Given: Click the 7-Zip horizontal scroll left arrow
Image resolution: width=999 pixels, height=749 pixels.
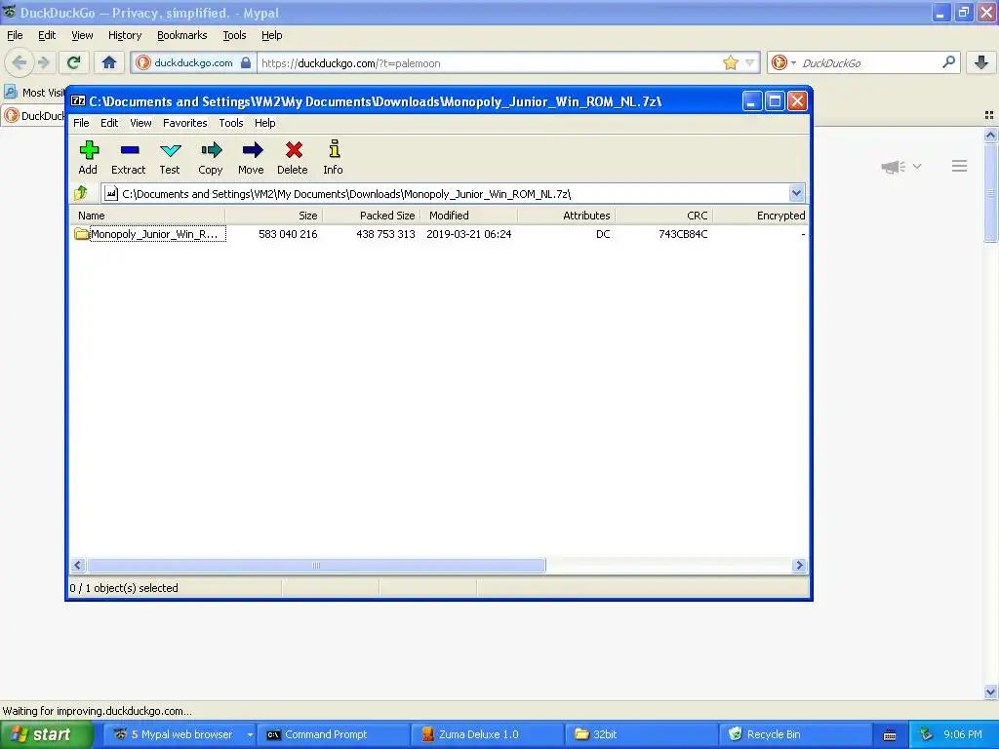Looking at the screenshot, I should click(78, 565).
